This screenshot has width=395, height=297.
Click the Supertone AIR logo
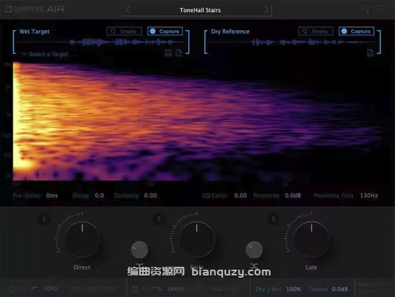point(35,9)
